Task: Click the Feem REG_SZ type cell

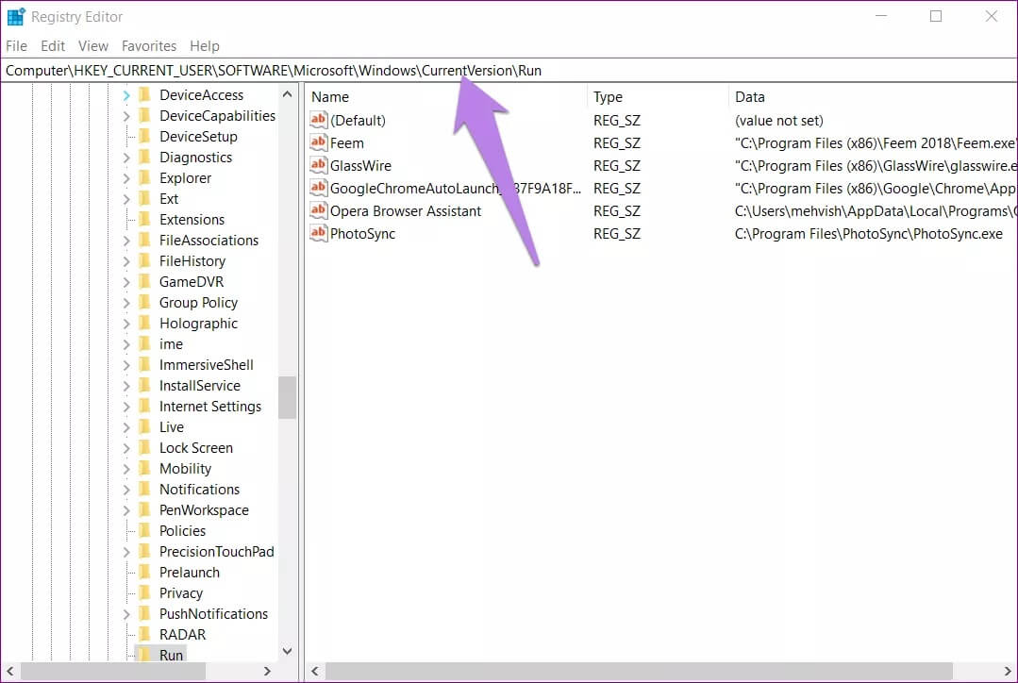Action: 617,142
